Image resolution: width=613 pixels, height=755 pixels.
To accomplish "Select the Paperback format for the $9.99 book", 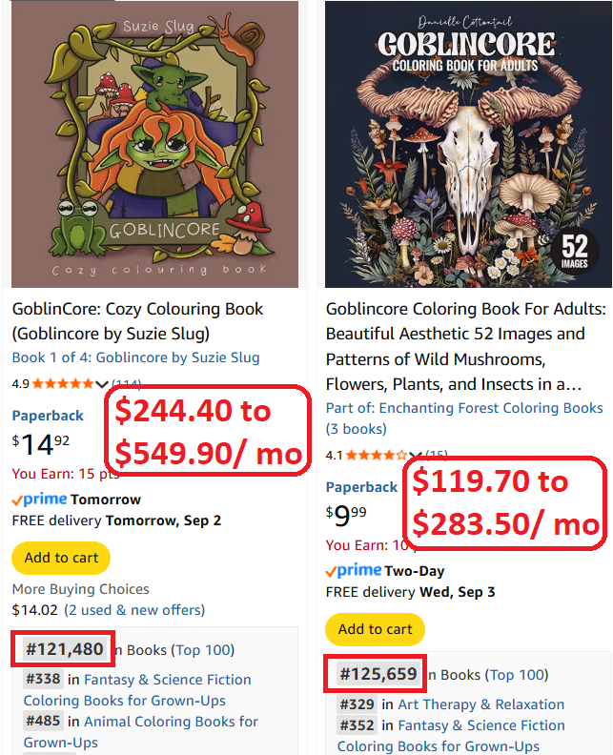I will coord(361,487).
